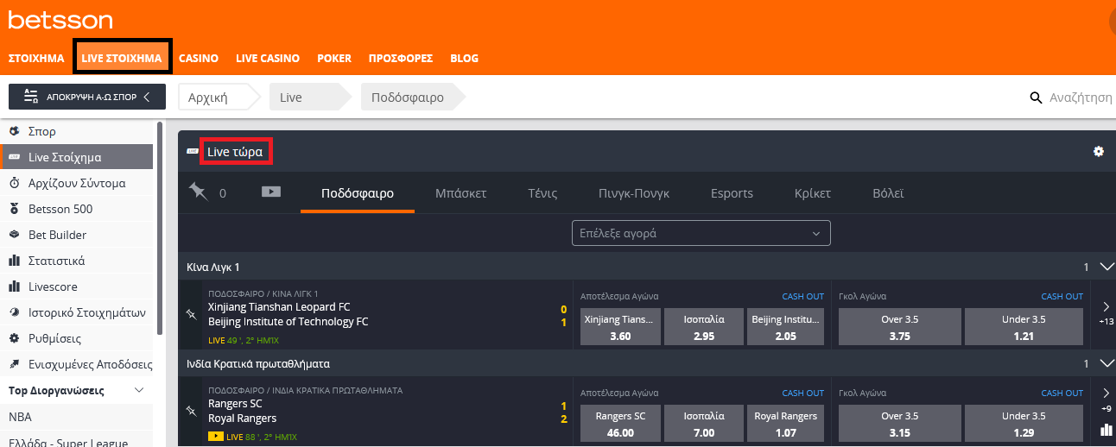Viewport: 1116px width, 447px height.
Task: Select the Ποδόσφαιρο sport tab
Action: (358, 193)
